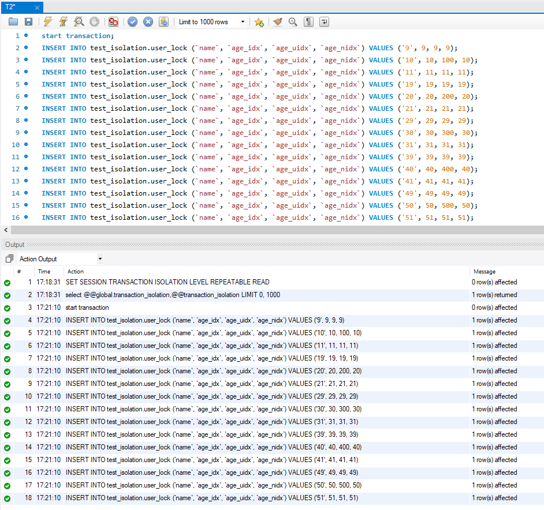Image resolution: width=544 pixels, height=510 pixels.
Task: Click the statement marker dot on line 16
Action: click(x=26, y=217)
